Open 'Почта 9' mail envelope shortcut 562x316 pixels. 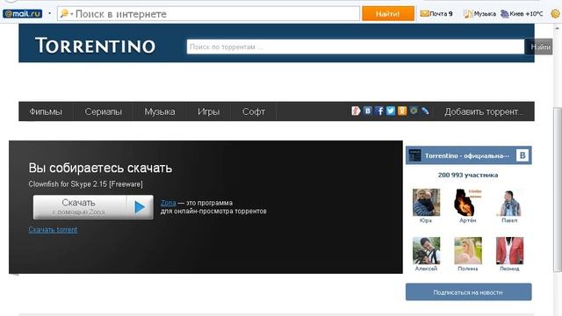point(436,14)
